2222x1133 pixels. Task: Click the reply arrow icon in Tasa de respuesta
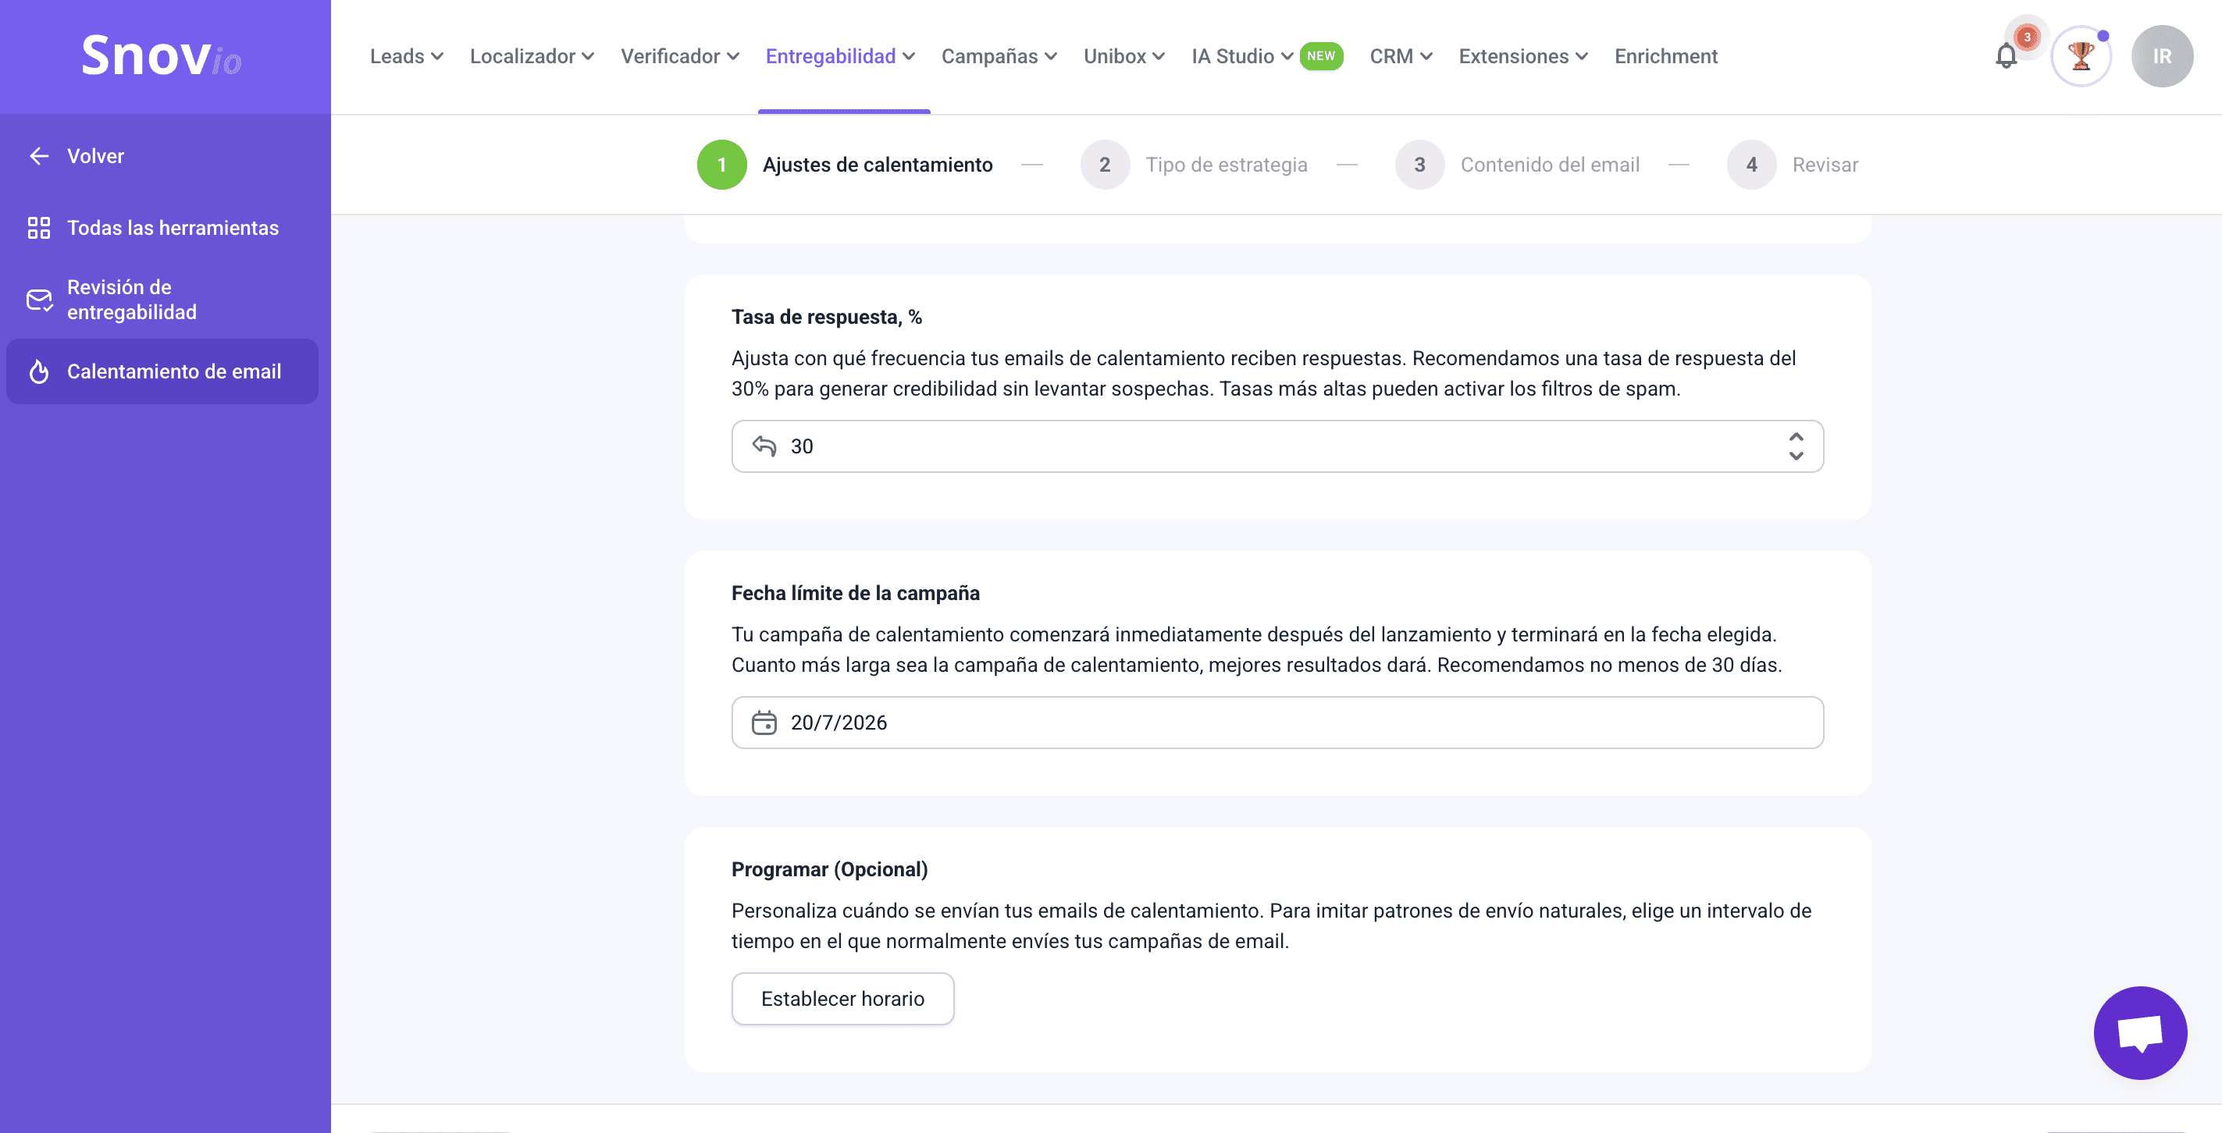[x=766, y=446]
